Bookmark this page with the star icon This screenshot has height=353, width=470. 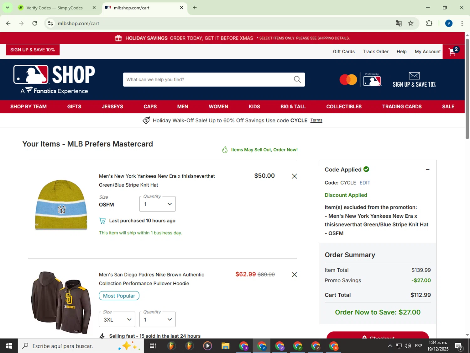pos(410,23)
